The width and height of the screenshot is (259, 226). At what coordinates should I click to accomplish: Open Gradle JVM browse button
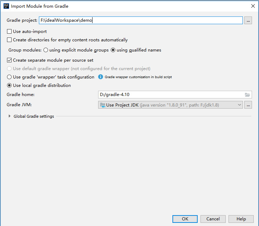tap(248, 105)
